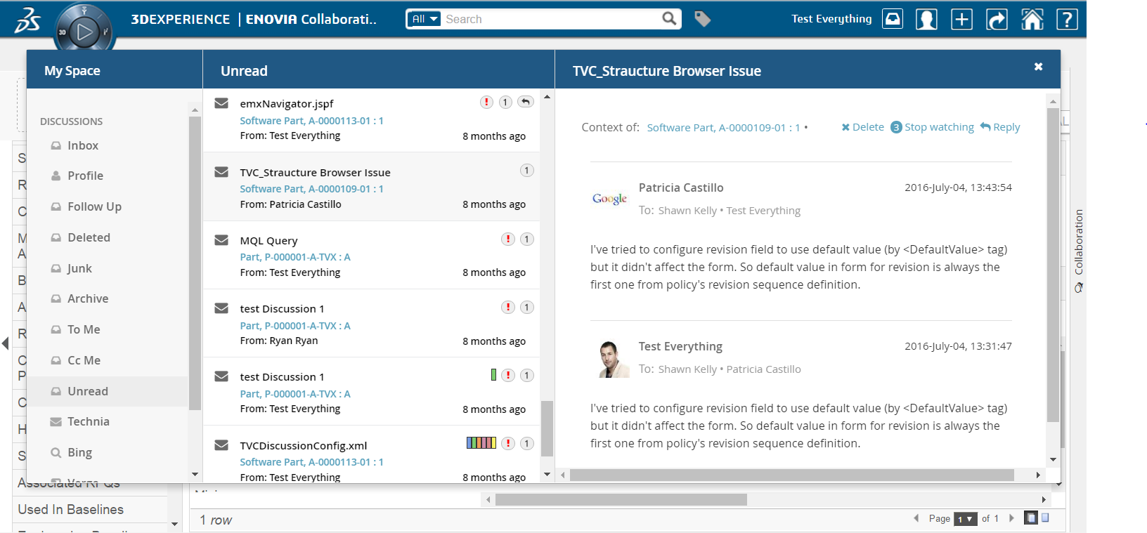Open Software Part A-0000109-01 context link
The image size is (1147, 533).
click(722, 128)
